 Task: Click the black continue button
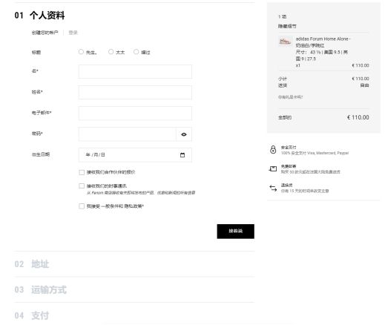(236, 232)
